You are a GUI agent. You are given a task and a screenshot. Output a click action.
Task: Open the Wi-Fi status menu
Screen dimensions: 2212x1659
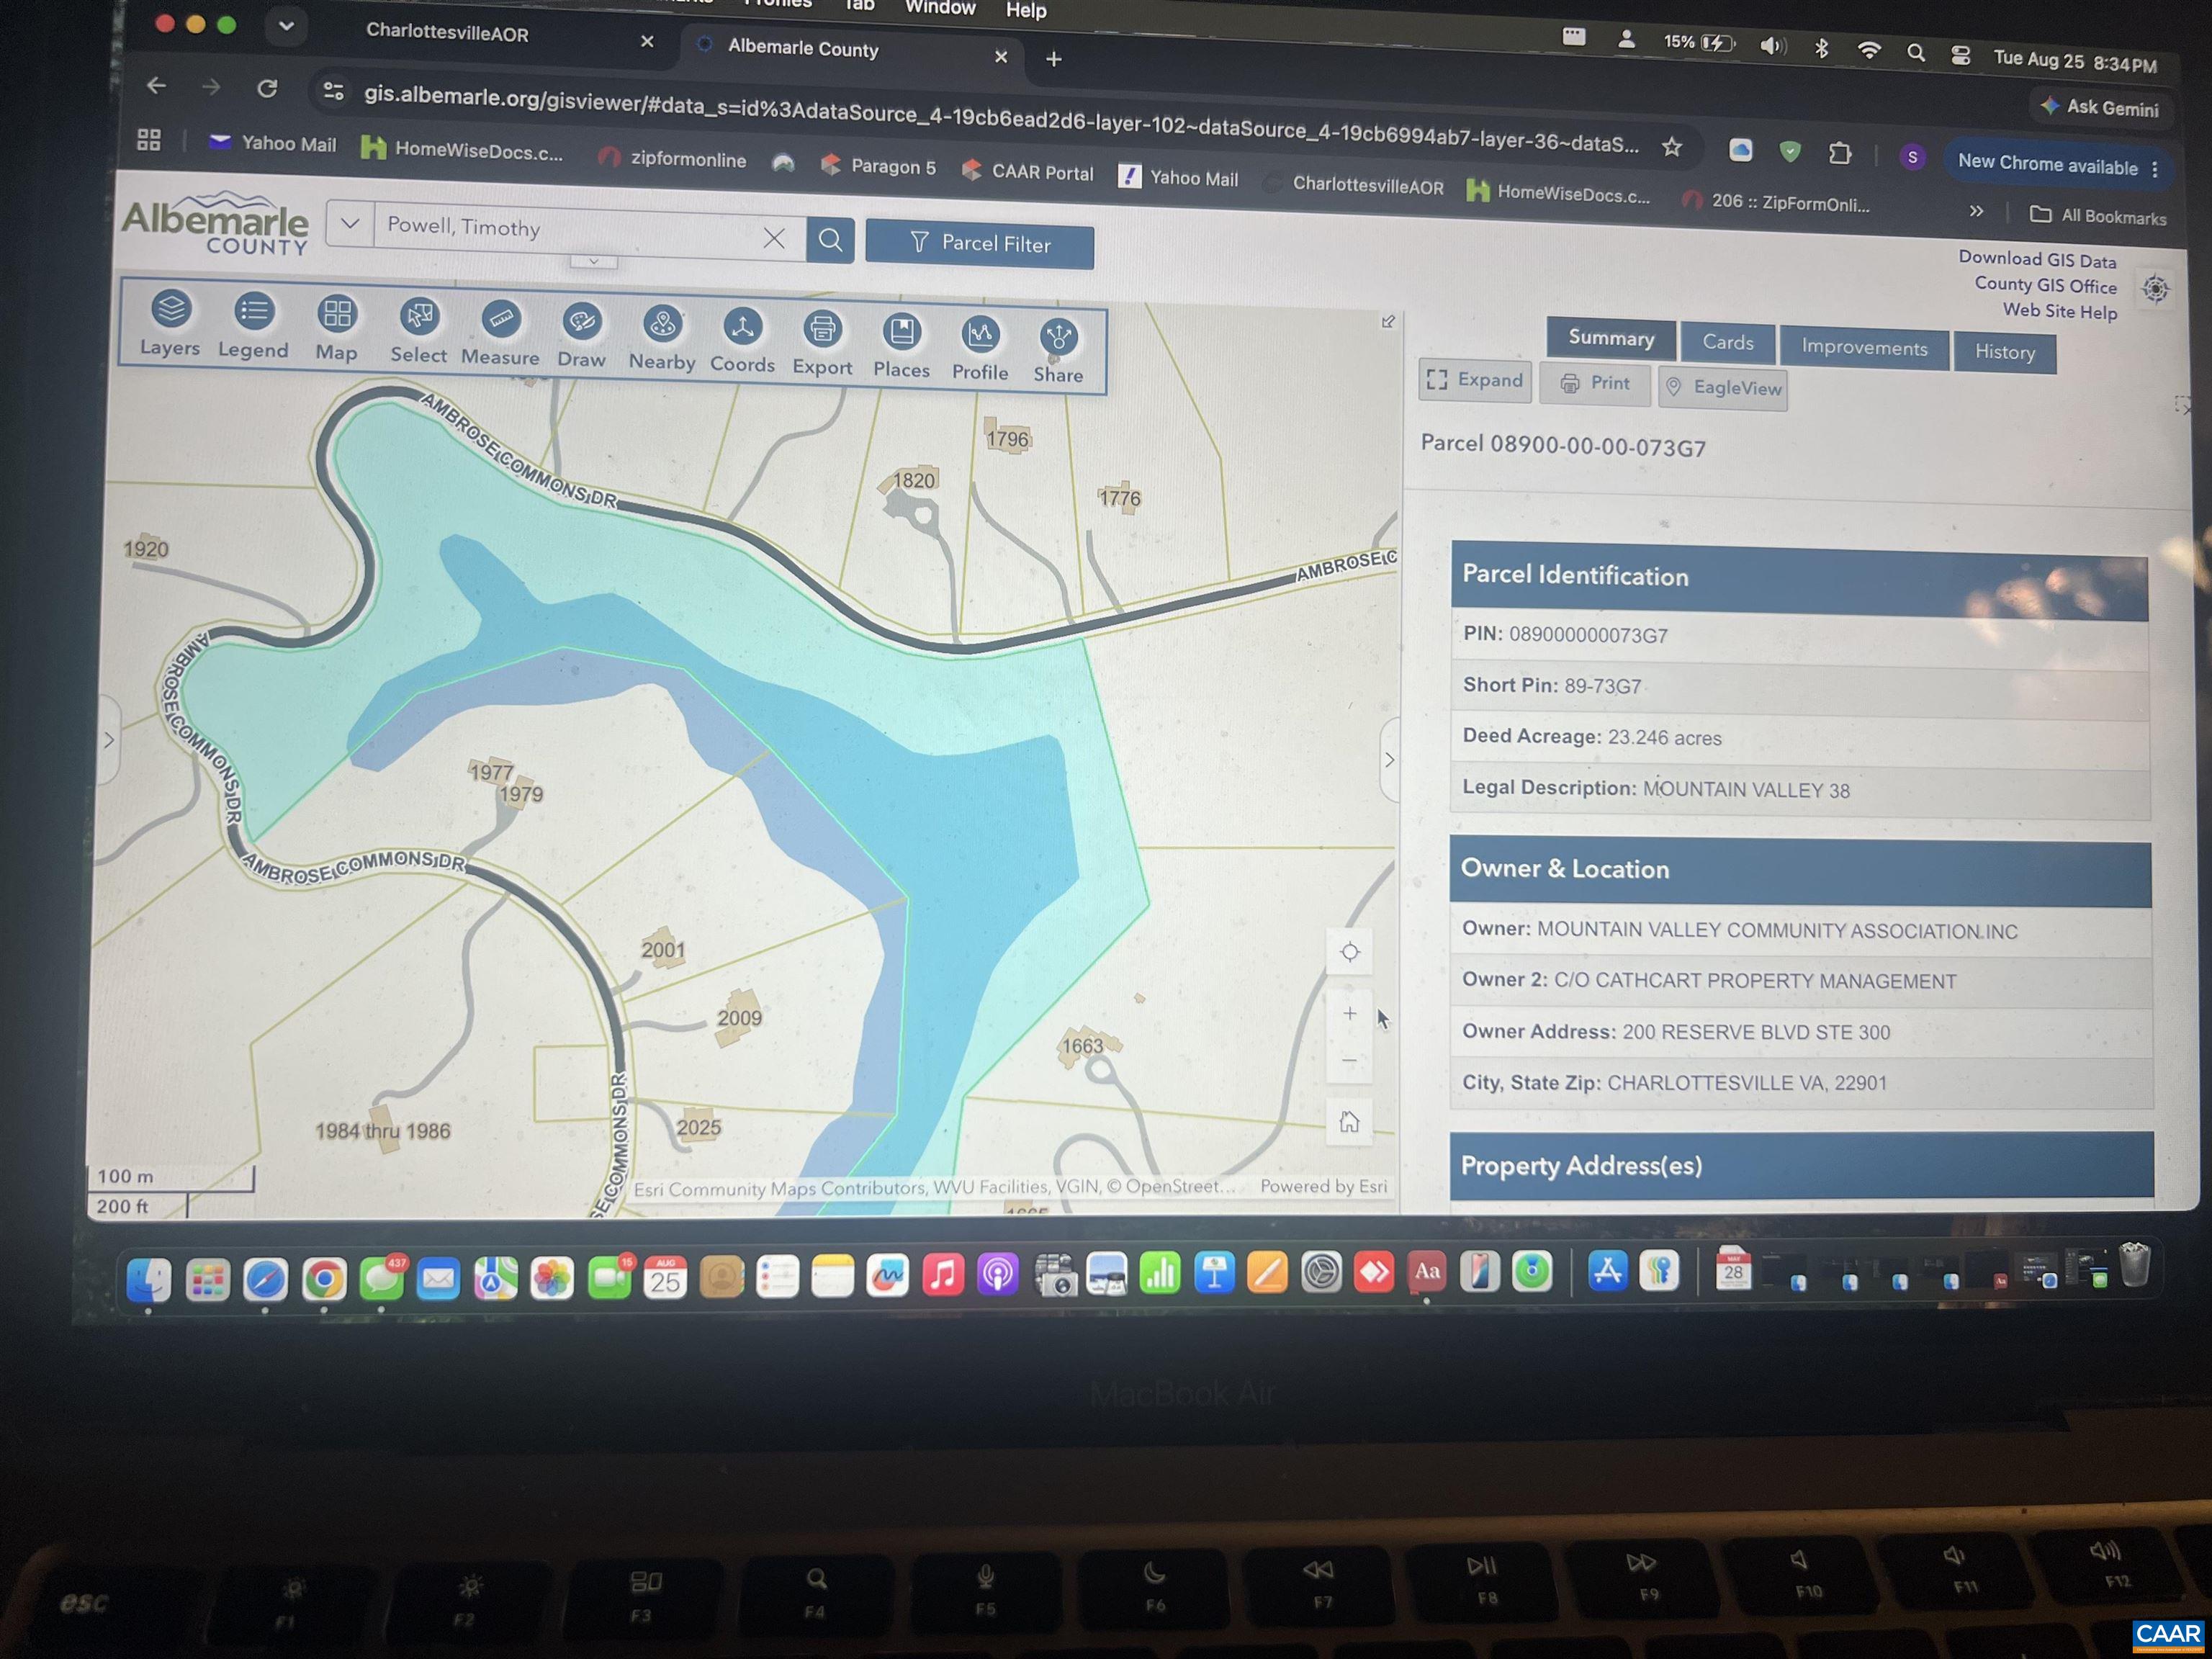[1868, 50]
